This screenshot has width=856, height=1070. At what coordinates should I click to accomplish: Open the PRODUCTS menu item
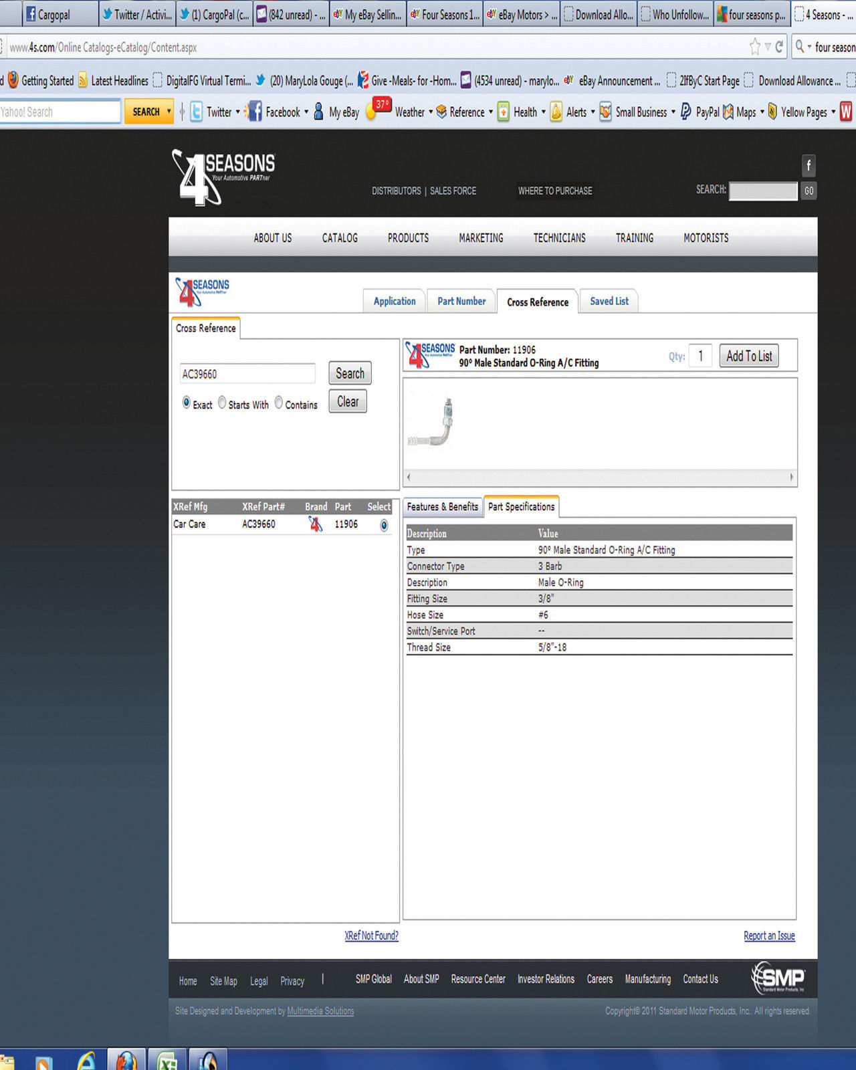click(408, 238)
